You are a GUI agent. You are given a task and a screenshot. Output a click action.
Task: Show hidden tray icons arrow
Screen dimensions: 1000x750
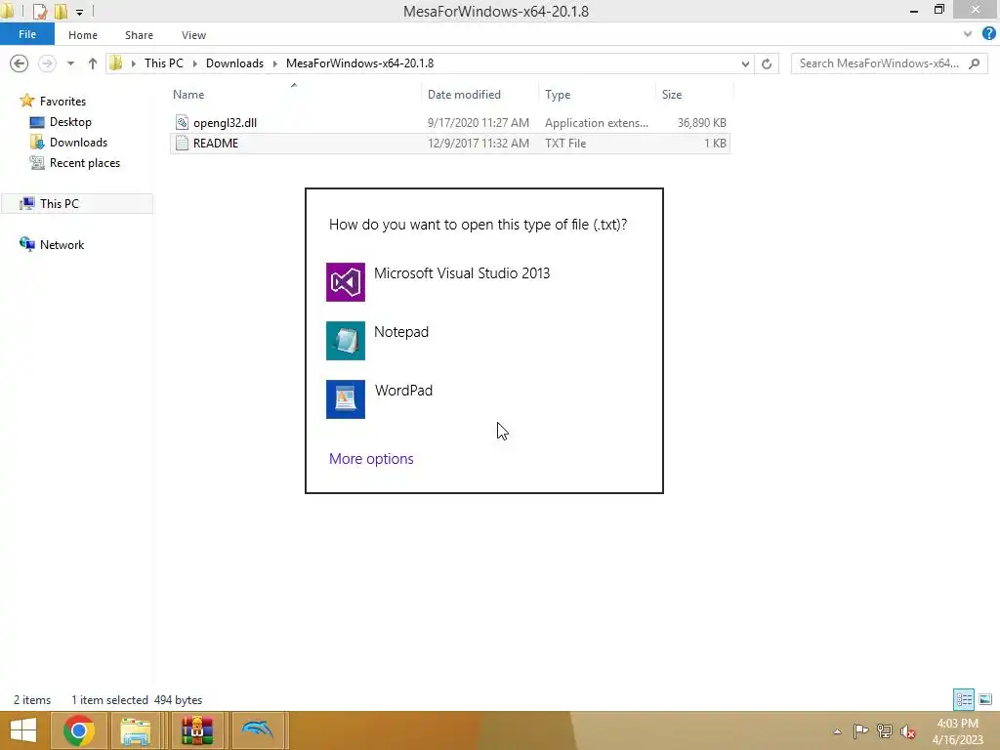pos(837,731)
